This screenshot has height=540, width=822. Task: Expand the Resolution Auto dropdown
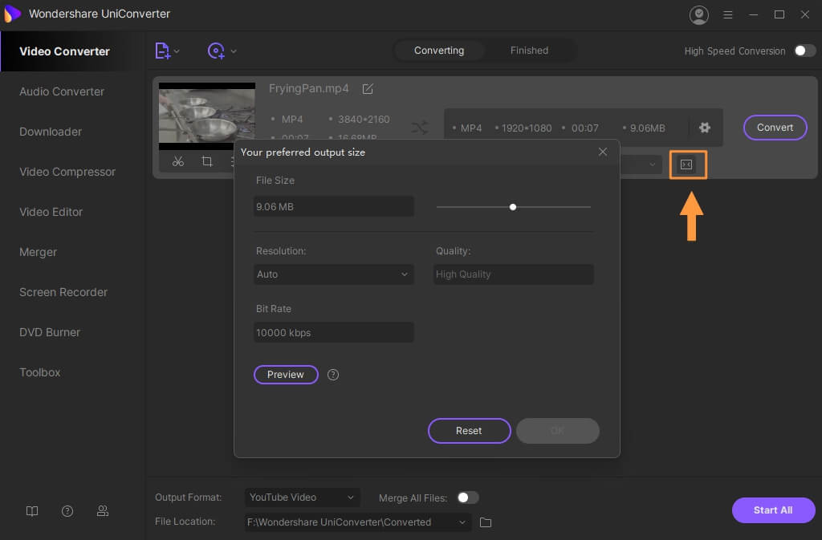pyautogui.click(x=334, y=274)
